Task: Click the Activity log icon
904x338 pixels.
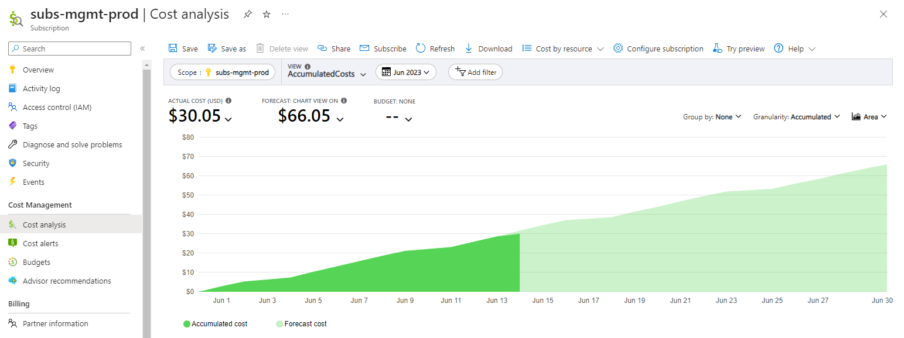Action: coord(12,88)
